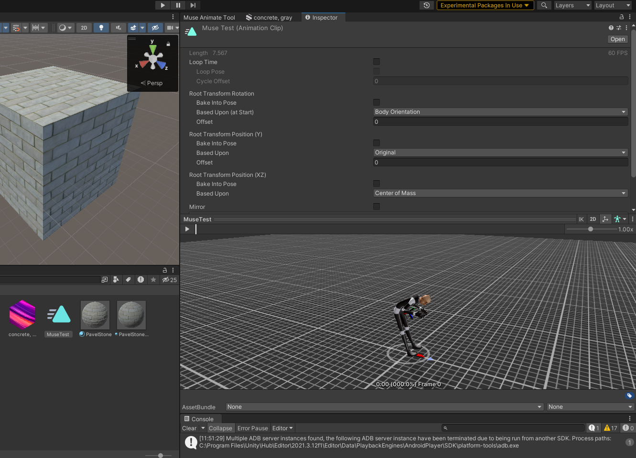Open the Clear options dropdown arrow

click(203, 428)
